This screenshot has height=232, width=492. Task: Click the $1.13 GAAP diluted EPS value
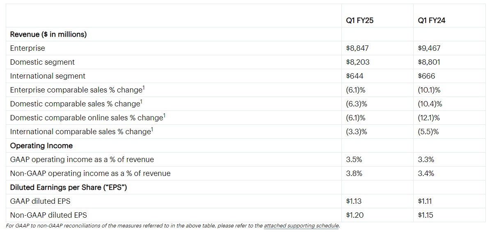(x=354, y=201)
